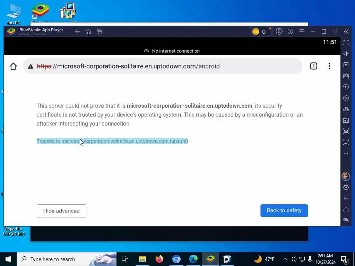The width and height of the screenshot is (355, 266).
Task: Open Chromium browser from the taskbar
Action: point(176,259)
